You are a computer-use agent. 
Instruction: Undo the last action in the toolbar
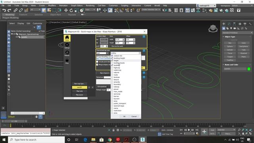[4, 10]
